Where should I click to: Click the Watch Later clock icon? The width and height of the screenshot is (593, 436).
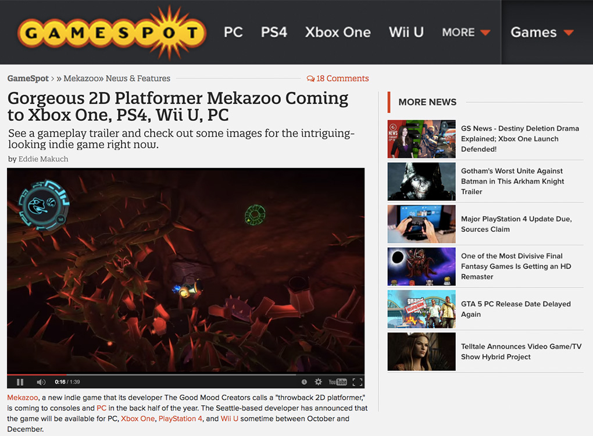pyautogui.click(x=304, y=382)
